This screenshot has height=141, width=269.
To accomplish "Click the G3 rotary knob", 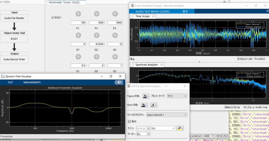I will 115,35.
